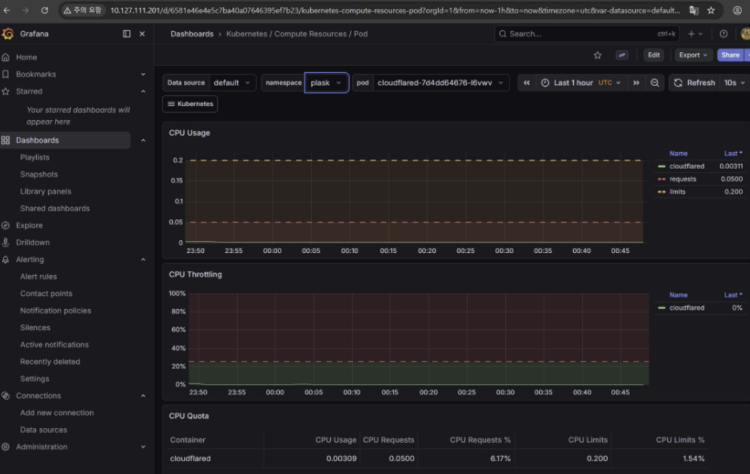The width and height of the screenshot is (750, 474).
Task: Bookmark page with browser star icon
Action: point(711,10)
